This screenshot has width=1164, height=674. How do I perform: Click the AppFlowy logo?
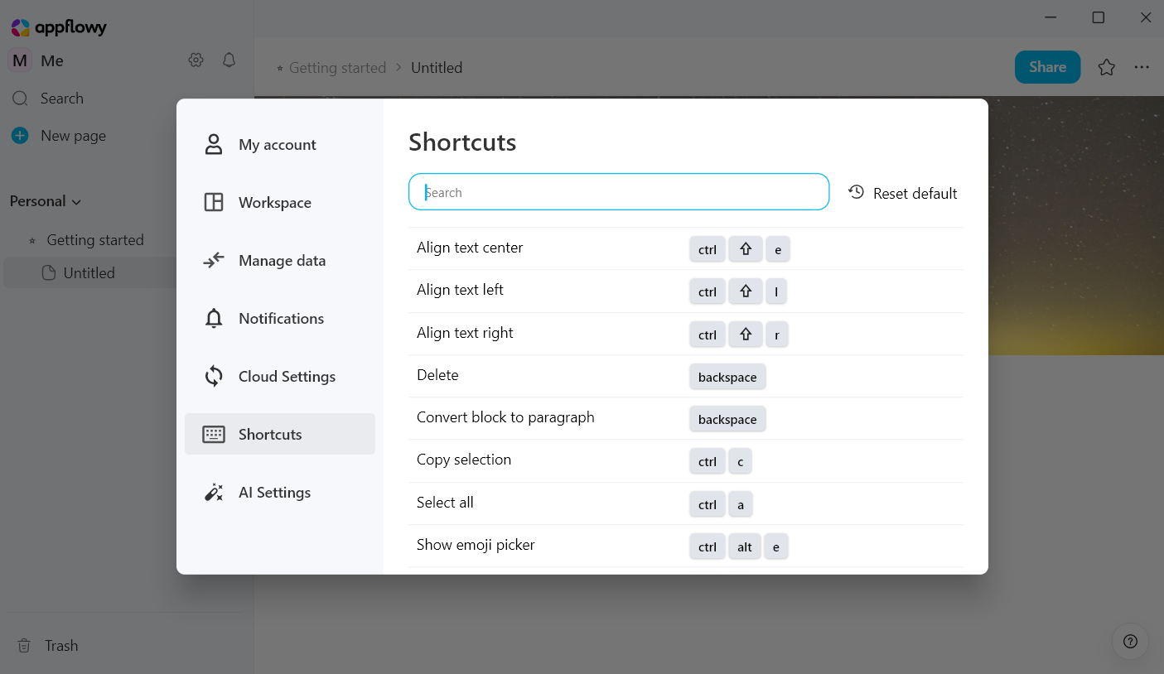coord(59,27)
